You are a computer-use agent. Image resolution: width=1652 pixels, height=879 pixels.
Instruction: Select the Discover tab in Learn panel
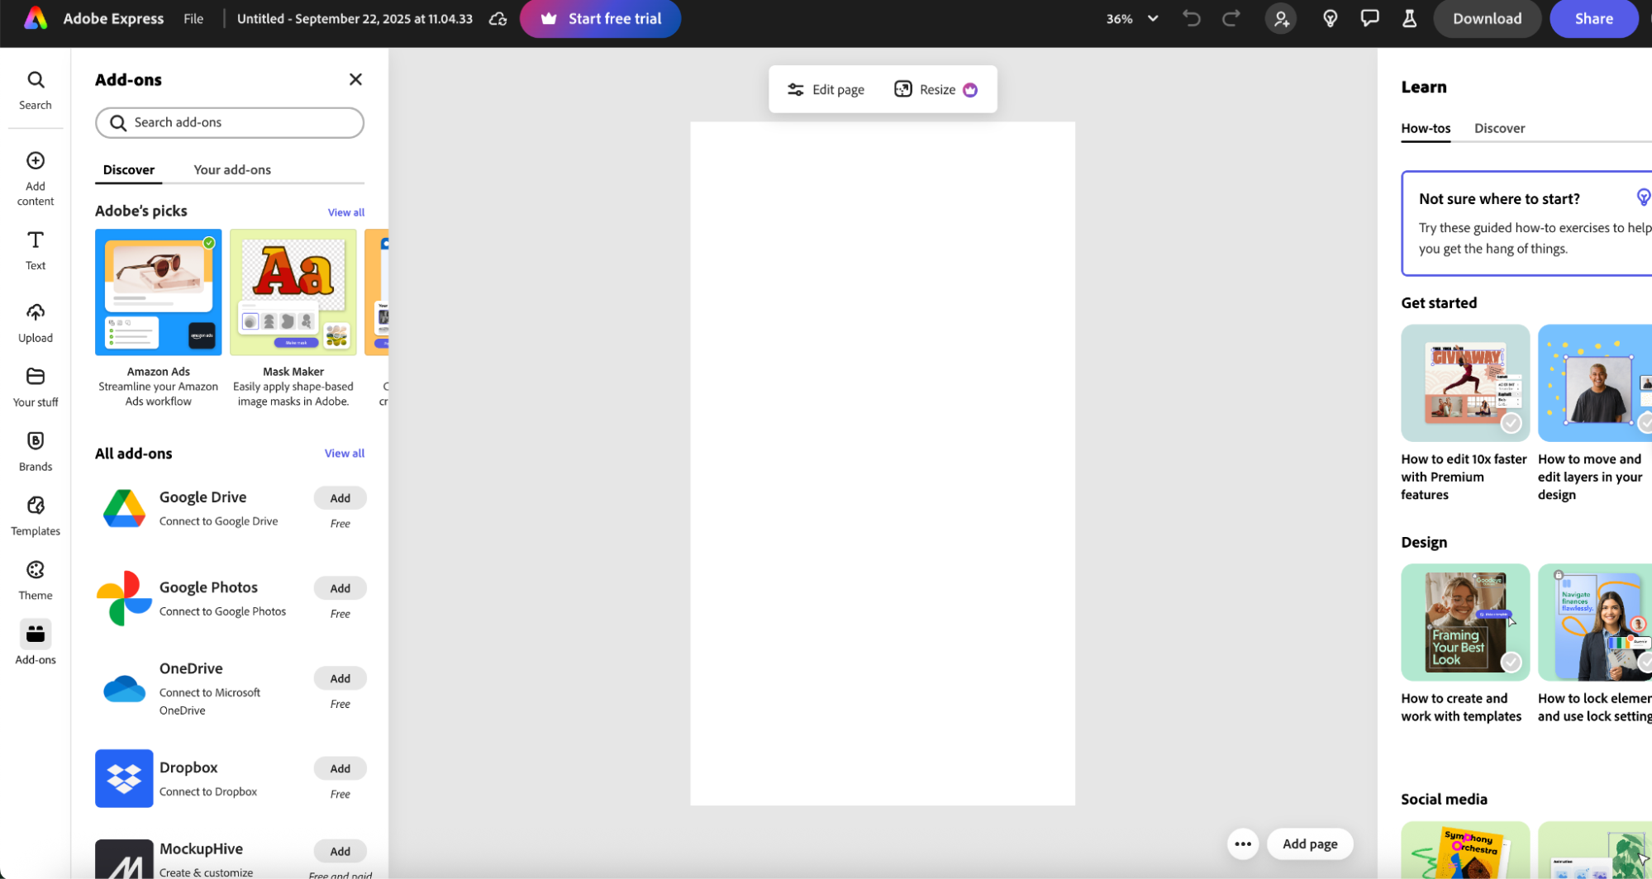[x=1499, y=128]
